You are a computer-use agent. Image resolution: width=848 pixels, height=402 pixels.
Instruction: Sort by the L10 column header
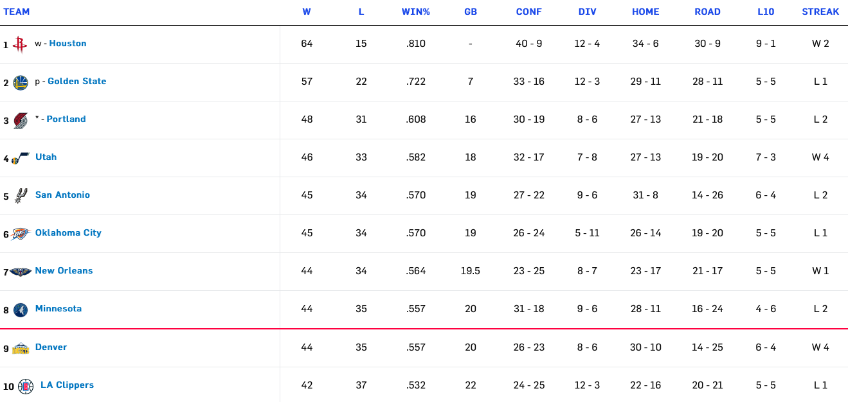coord(766,12)
